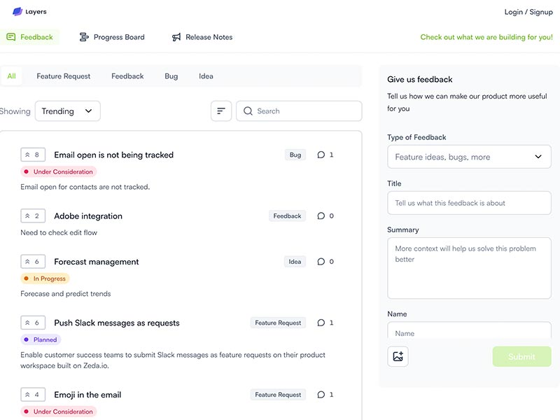Click the Login / Signup link
Viewport: 560px width, 420px height.
click(x=528, y=12)
